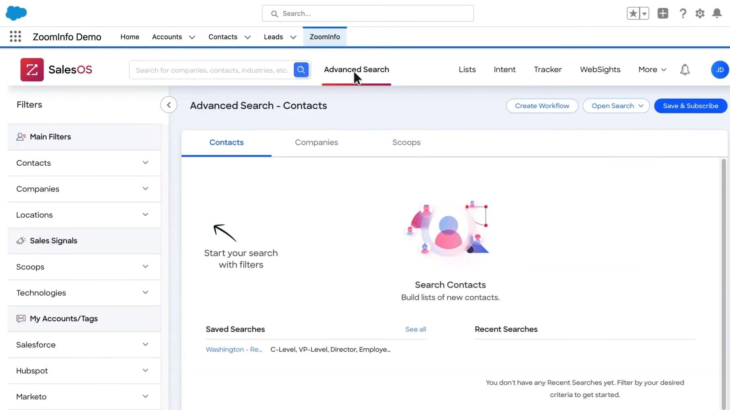Click the My Accounts/Tags envelope icon
The width and height of the screenshot is (730, 410).
coord(21,319)
